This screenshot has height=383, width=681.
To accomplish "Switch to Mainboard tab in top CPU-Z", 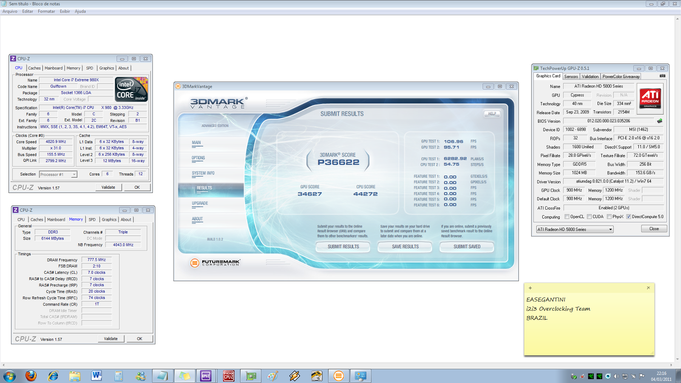I will 54,68.
